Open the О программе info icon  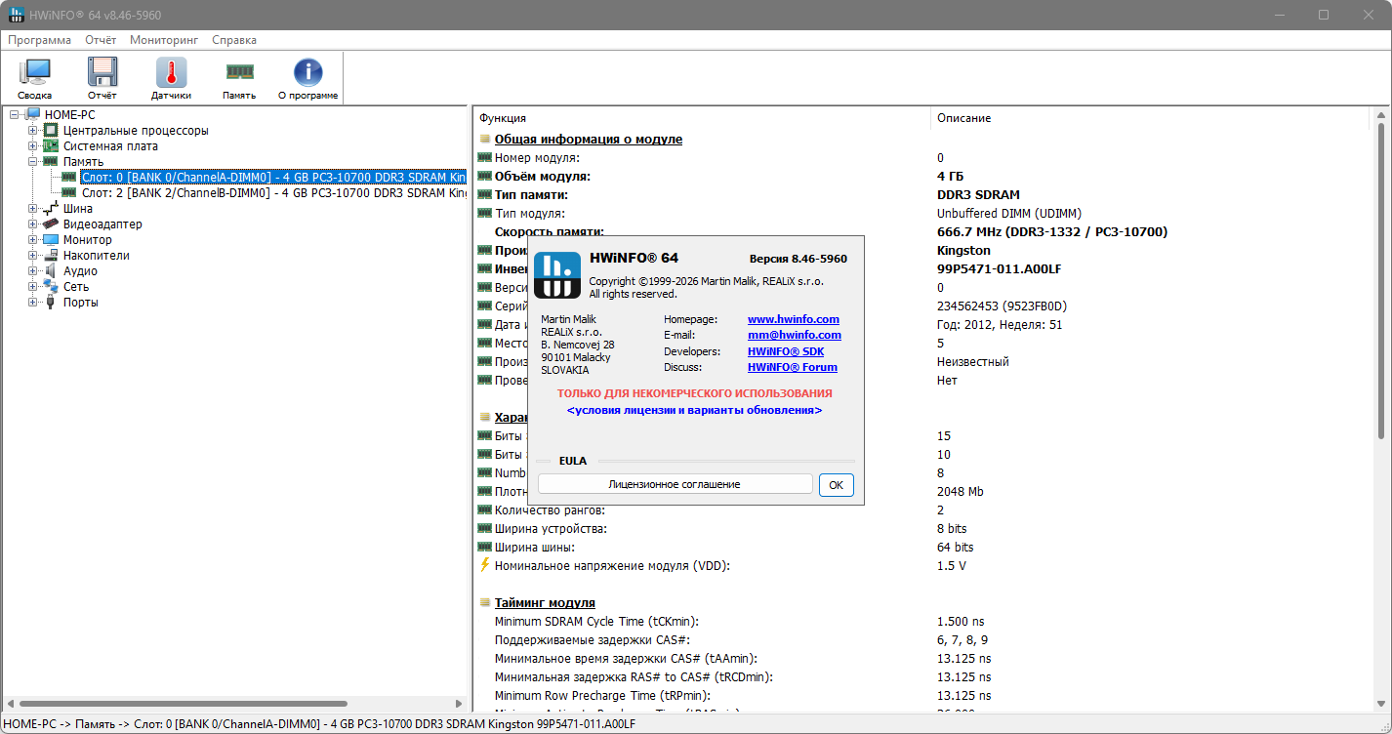click(x=307, y=77)
